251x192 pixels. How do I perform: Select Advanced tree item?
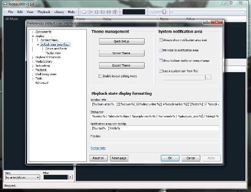[x=42, y=83]
